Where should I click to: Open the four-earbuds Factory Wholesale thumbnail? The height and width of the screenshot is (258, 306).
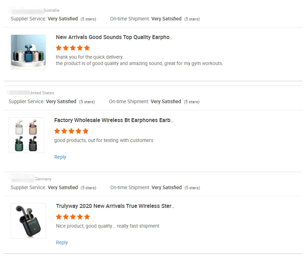point(26,135)
